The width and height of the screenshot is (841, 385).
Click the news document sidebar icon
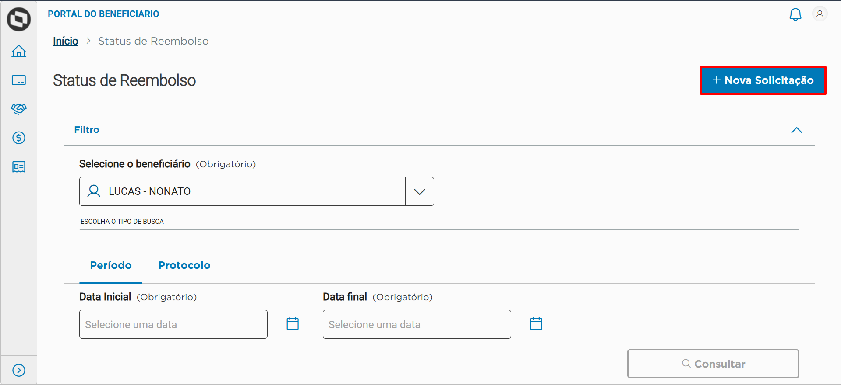pyautogui.click(x=19, y=167)
